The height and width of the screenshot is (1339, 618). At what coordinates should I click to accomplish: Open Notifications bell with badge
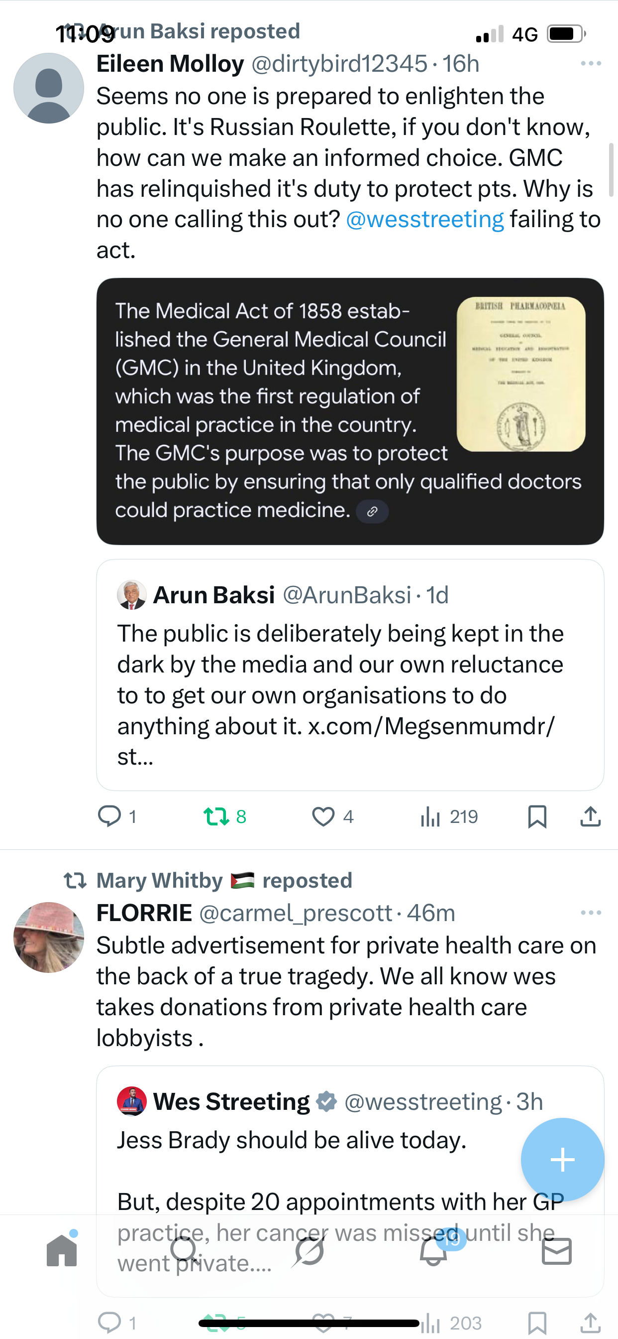tap(433, 1251)
